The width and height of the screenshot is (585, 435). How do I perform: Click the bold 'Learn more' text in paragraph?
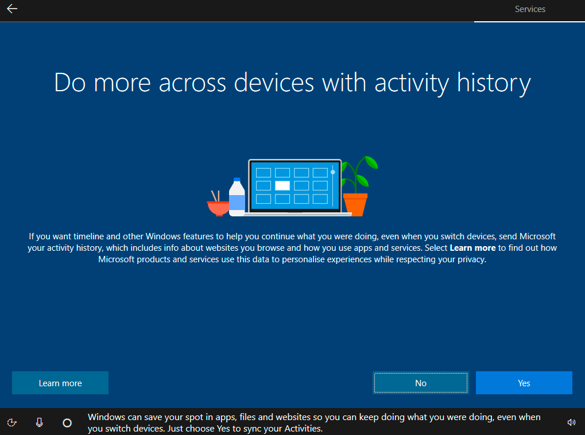472,248
